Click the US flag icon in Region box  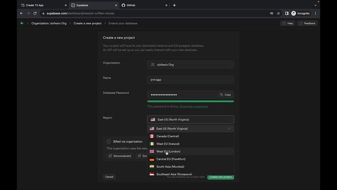tap(153, 120)
